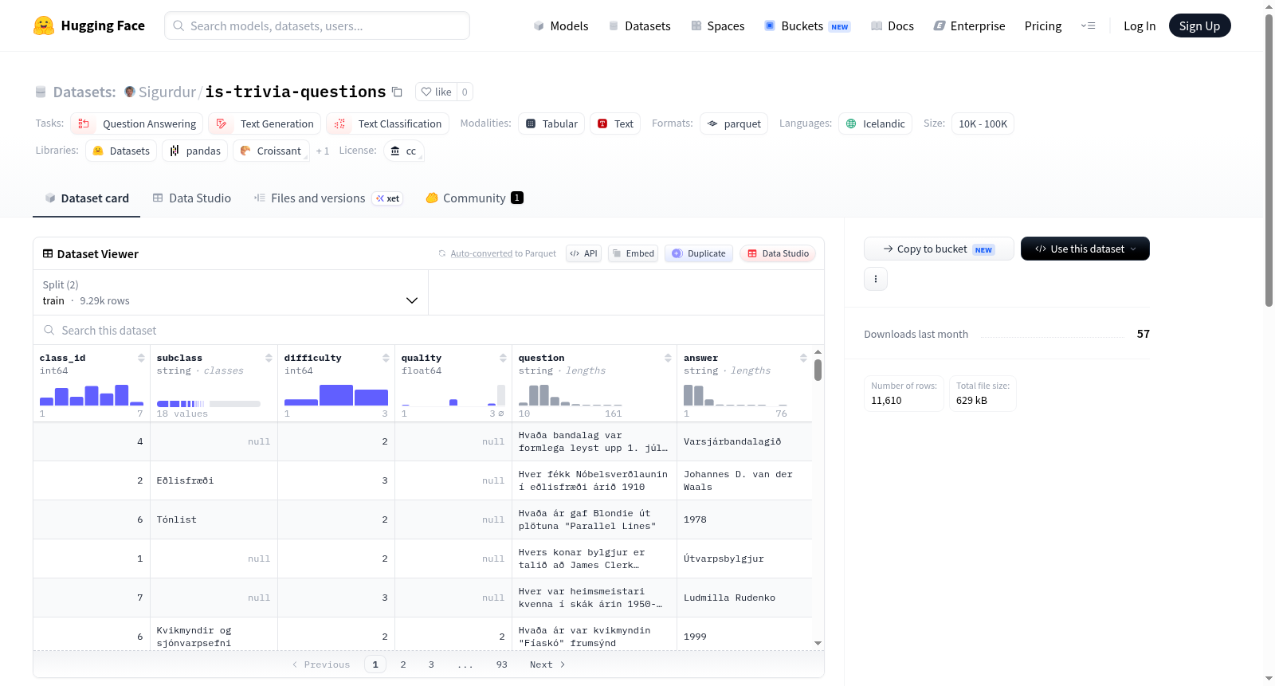Sort the question column using its arrows
The width and height of the screenshot is (1275, 686).
click(x=668, y=358)
